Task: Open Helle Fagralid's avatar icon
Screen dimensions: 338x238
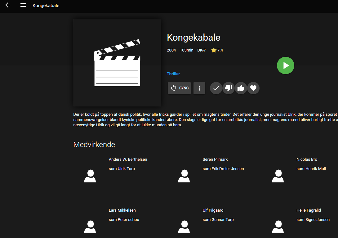Action: click(x=278, y=227)
